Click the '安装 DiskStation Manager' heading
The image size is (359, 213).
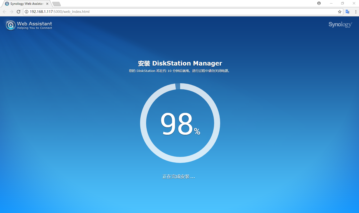point(180,63)
